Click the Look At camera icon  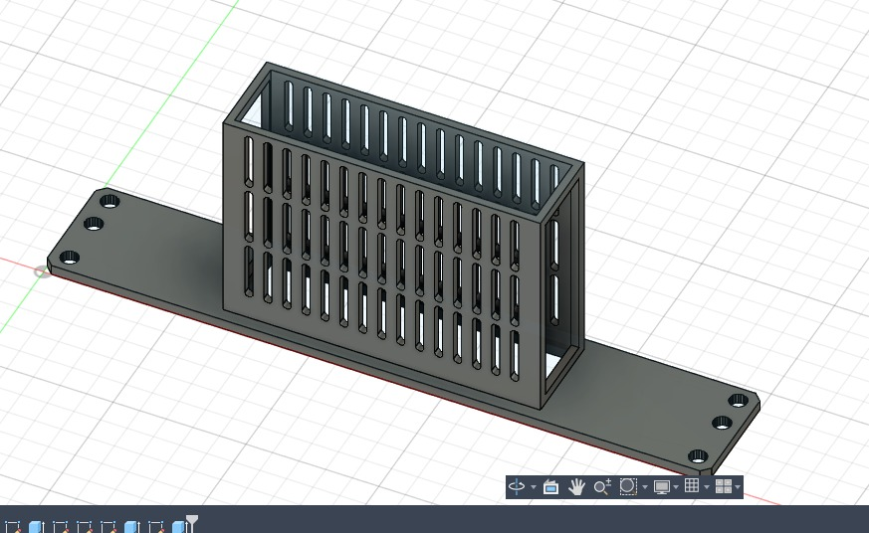(x=550, y=486)
